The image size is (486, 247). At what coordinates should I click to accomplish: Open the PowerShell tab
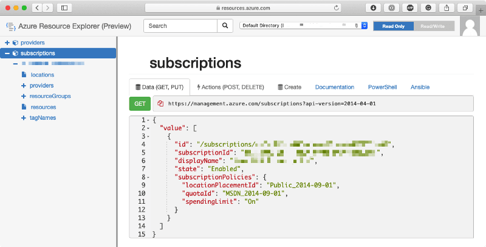pos(382,88)
